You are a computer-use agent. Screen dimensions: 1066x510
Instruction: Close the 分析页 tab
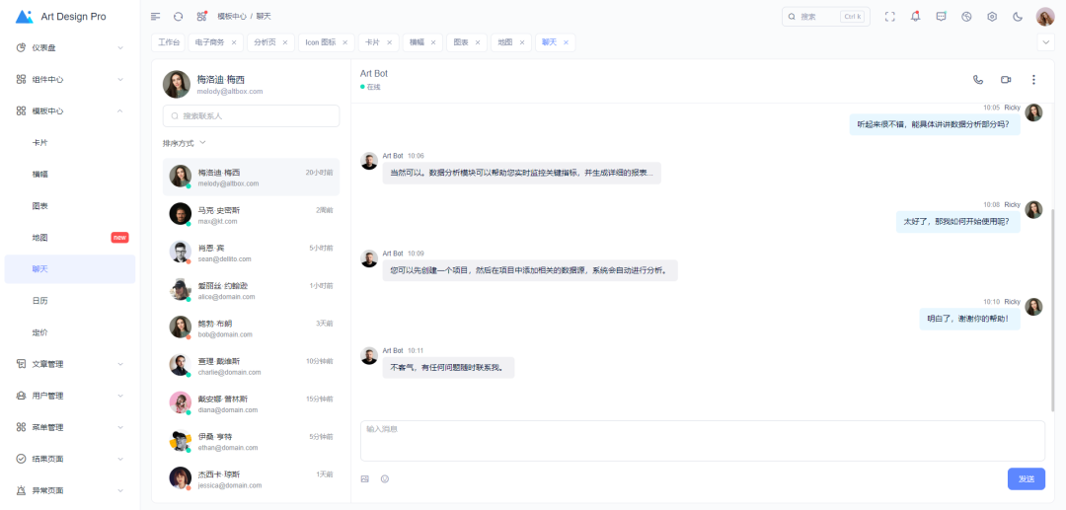pos(285,42)
